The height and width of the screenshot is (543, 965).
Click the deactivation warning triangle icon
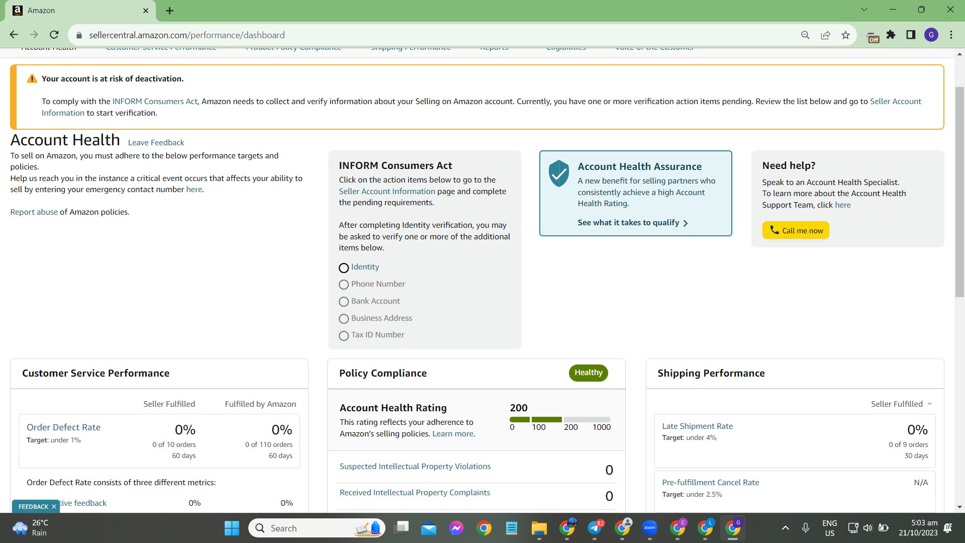[32, 78]
